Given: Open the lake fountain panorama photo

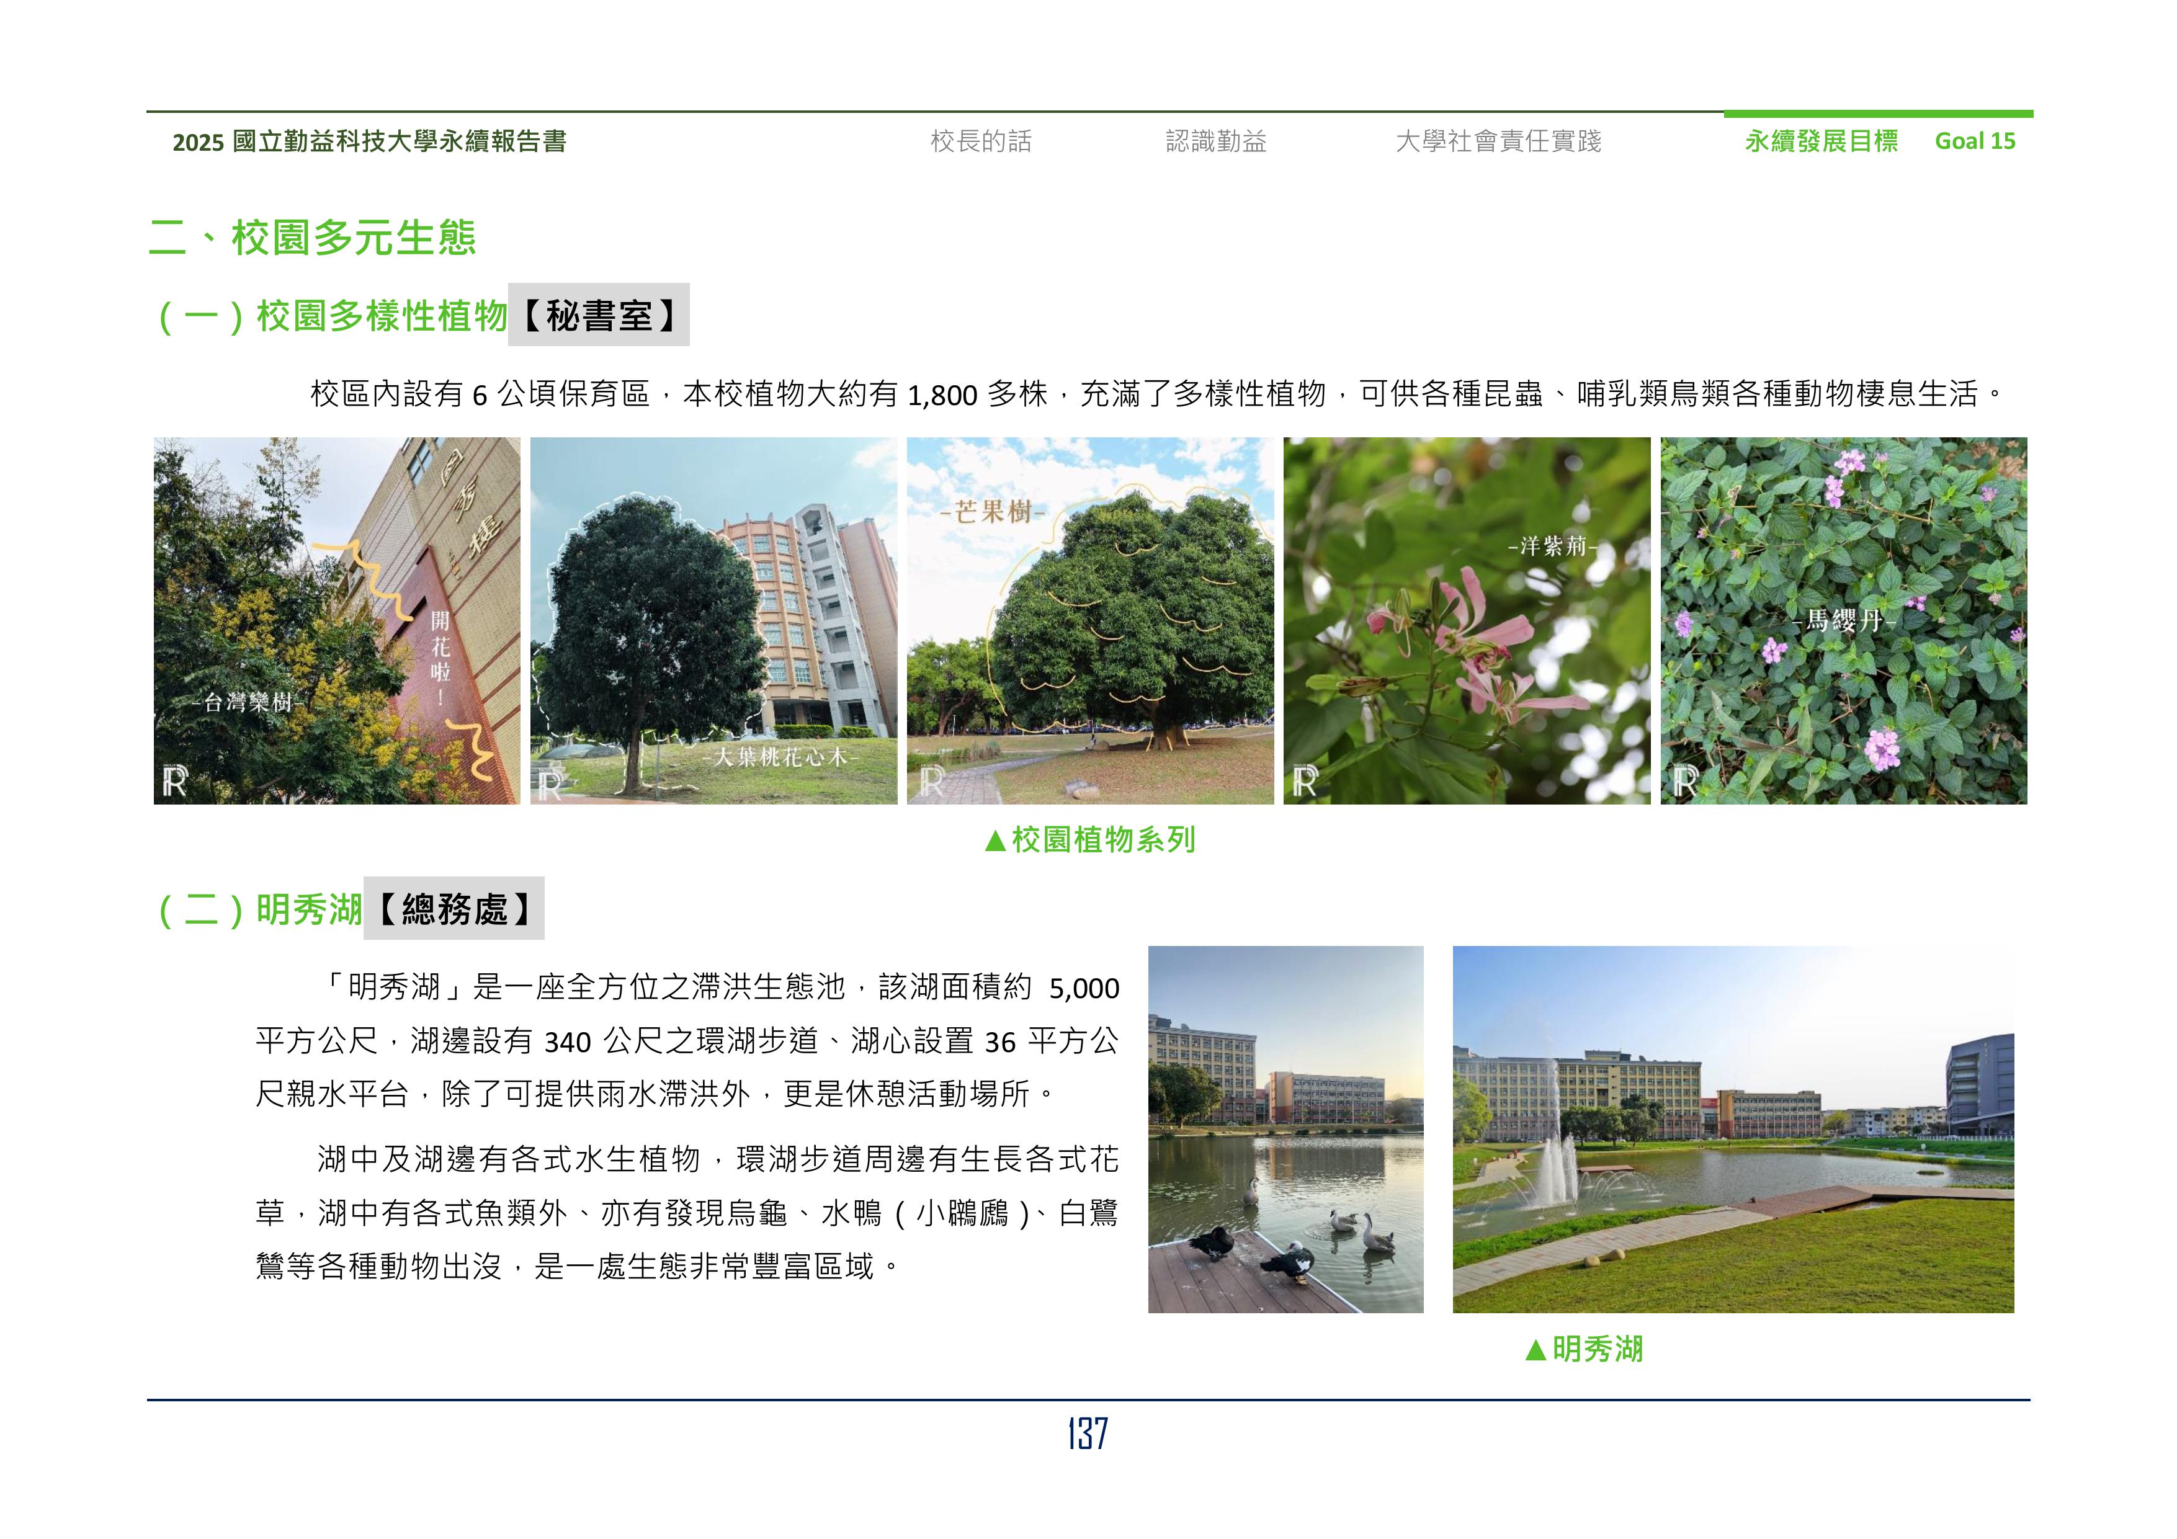Looking at the screenshot, I should pyautogui.click(x=1732, y=1128).
